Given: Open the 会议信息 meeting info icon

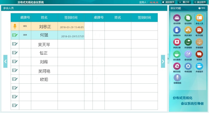Looking at the screenshot, I should coord(177,18).
